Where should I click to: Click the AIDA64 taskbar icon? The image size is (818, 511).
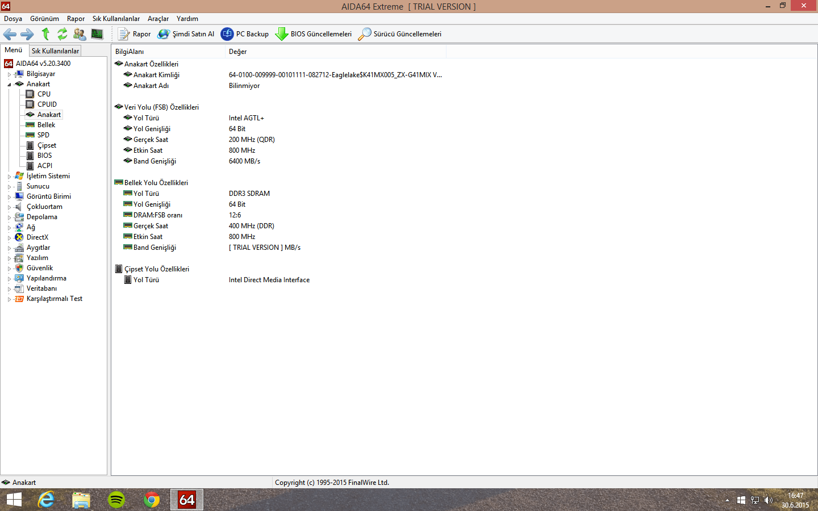click(x=187, y=500)
